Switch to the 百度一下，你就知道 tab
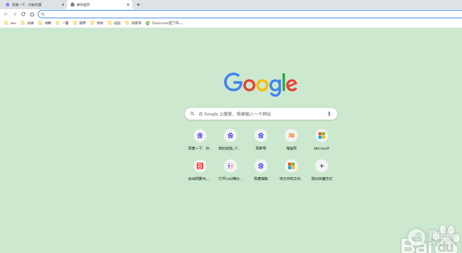The height and width of the screenshot is (253, 462). pyautogui.click(x=34, y=5)
